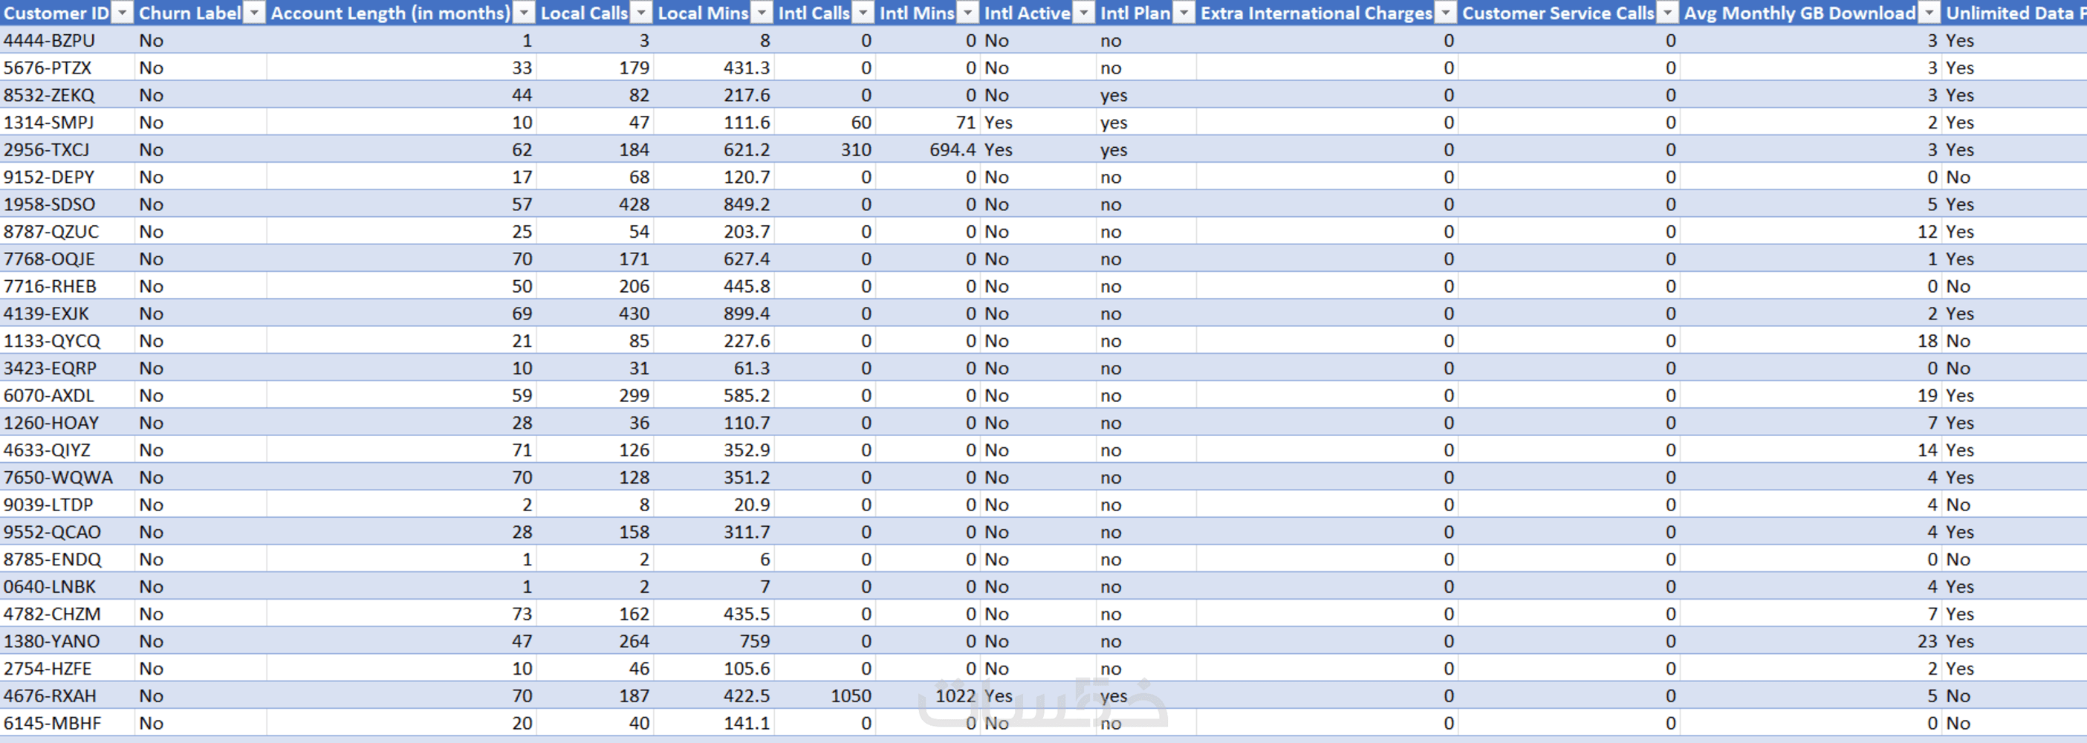Image resolution: width=2087 pixels, height=743 pixels.
Task: Open the Intl Calls filter dropdown
Action: click(863, 13)
